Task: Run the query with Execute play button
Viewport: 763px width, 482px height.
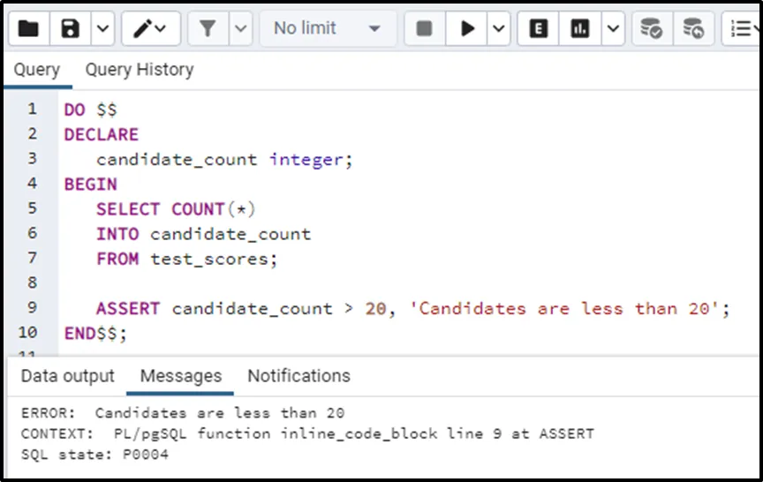Action: tap(466, 29)
